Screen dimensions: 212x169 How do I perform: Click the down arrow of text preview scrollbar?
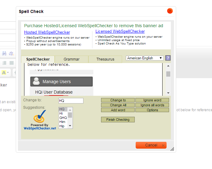tap(168, 93)
